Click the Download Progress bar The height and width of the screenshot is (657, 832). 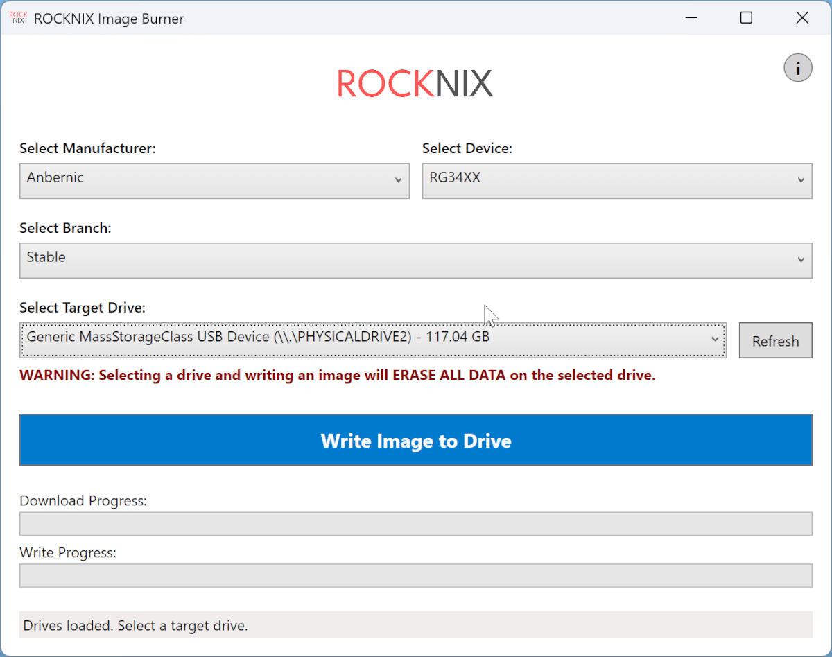pyautogui.click(x=416, y=524)
